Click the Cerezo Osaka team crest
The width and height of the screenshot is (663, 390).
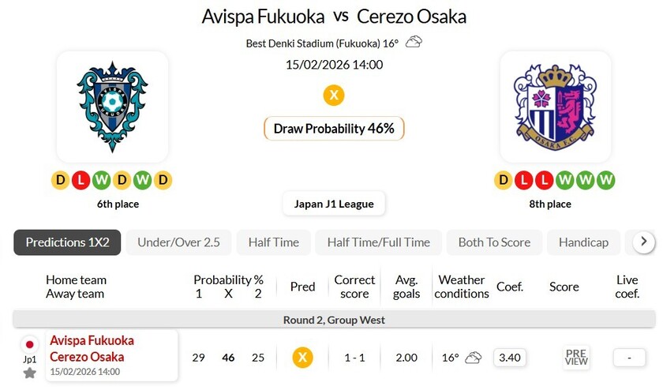coord(555,107)
